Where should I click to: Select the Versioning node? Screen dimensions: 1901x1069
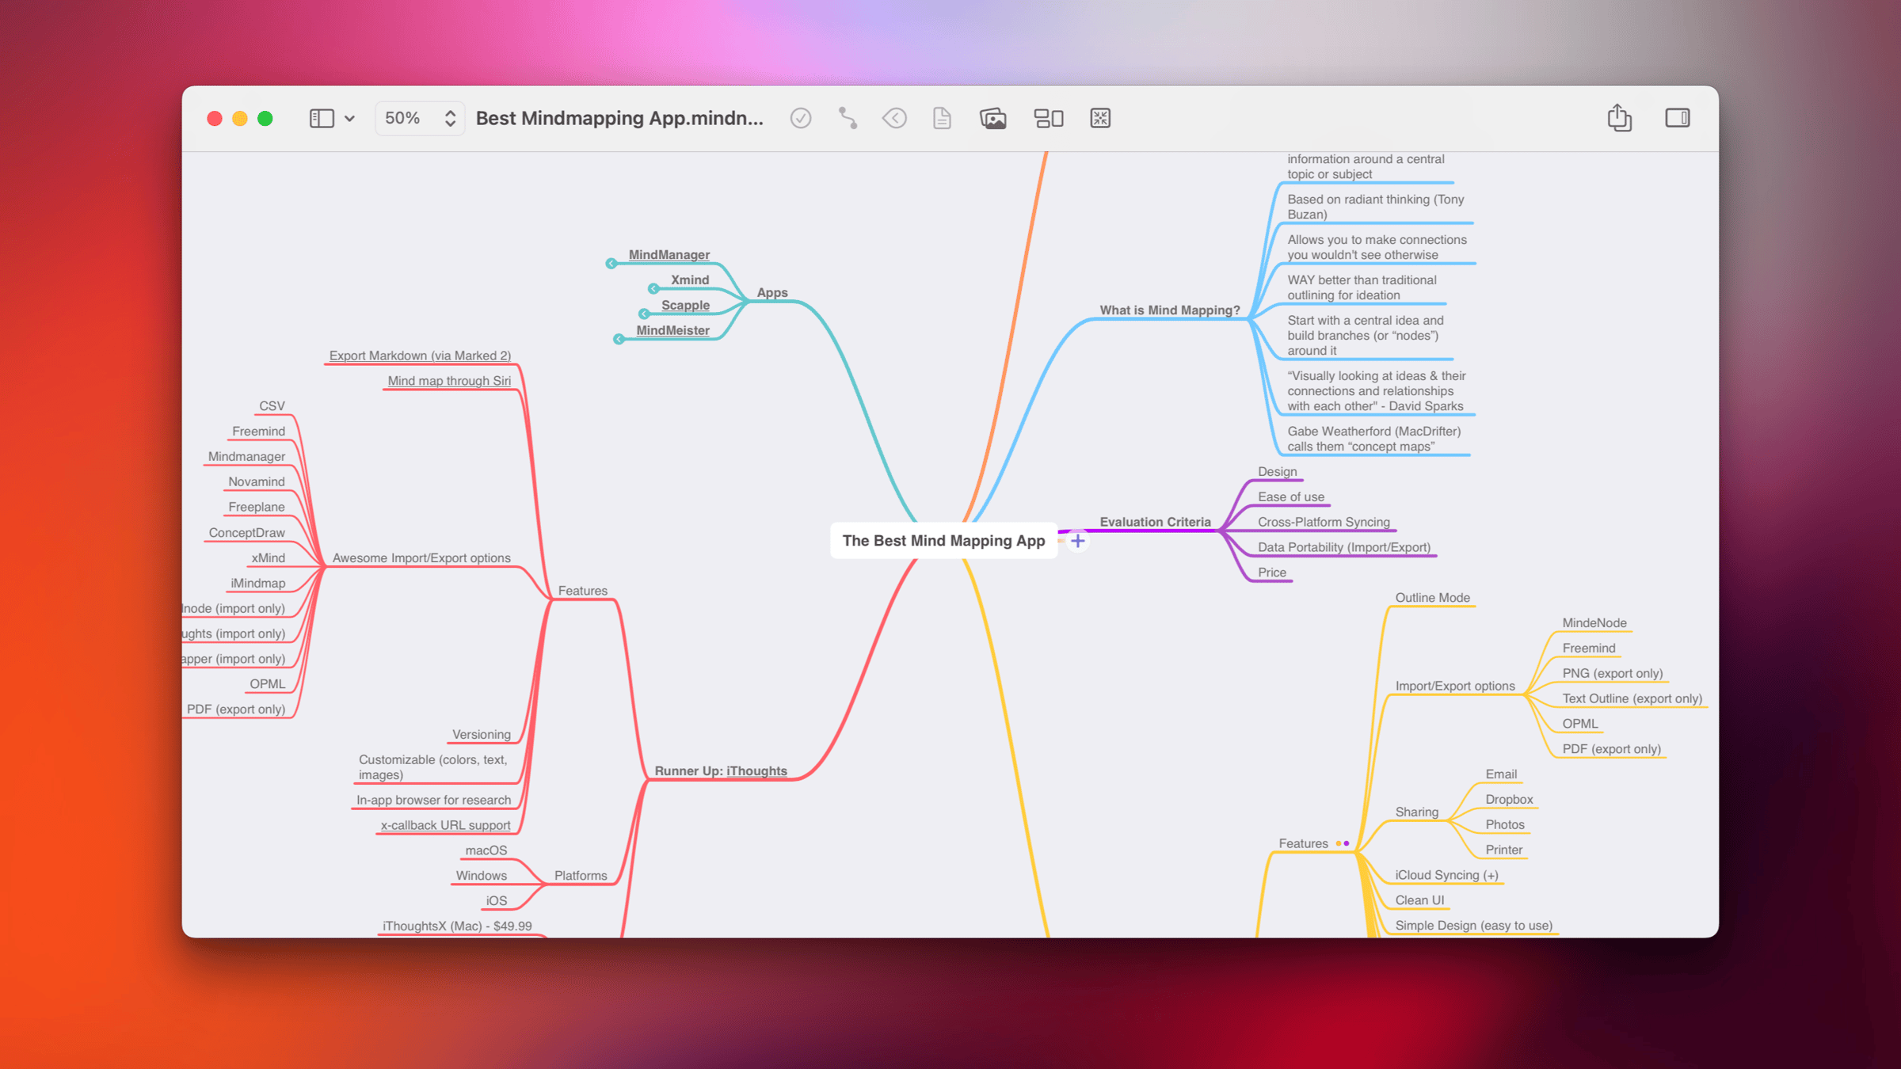tap(481, 735)
